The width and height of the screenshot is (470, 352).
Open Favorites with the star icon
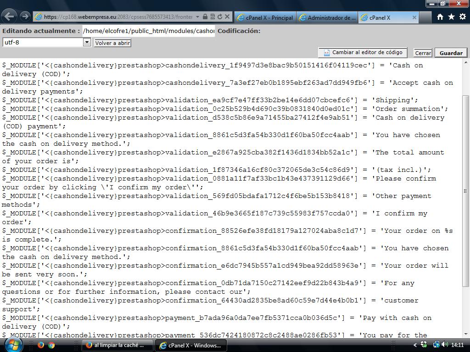pos(451,17)
